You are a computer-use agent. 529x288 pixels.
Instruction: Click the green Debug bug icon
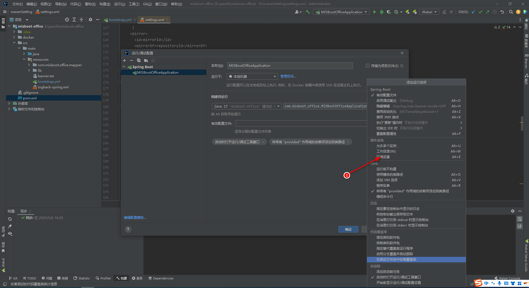[382, 12]
